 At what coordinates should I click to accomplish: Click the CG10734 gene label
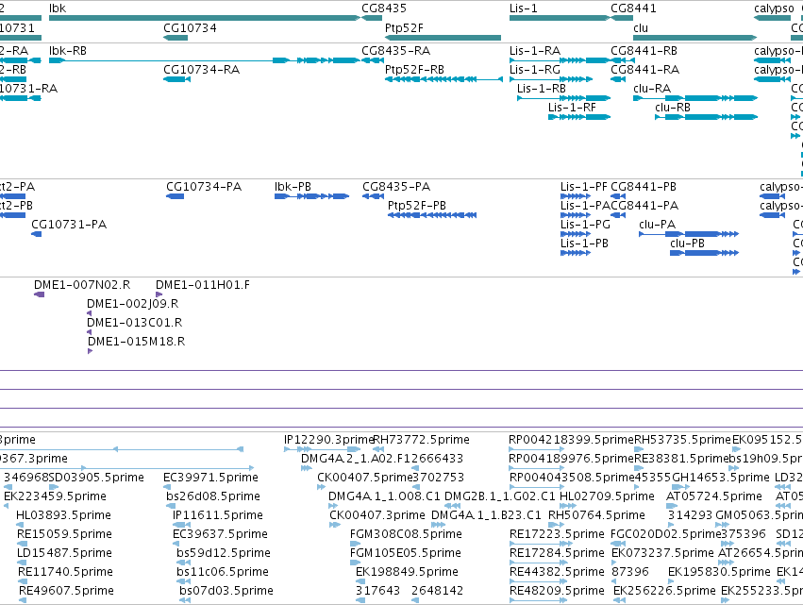tap(190, 27)
